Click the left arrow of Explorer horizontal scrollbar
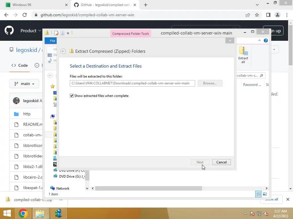This screenshot has width=293, height=219. click(x=93, y=188)
